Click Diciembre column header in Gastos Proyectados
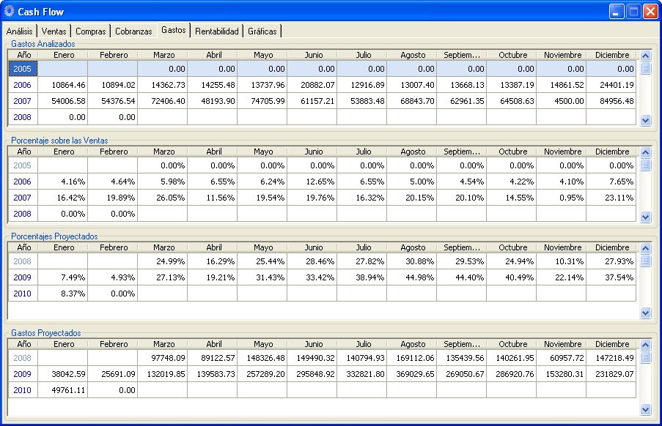 tap(612, 344)
